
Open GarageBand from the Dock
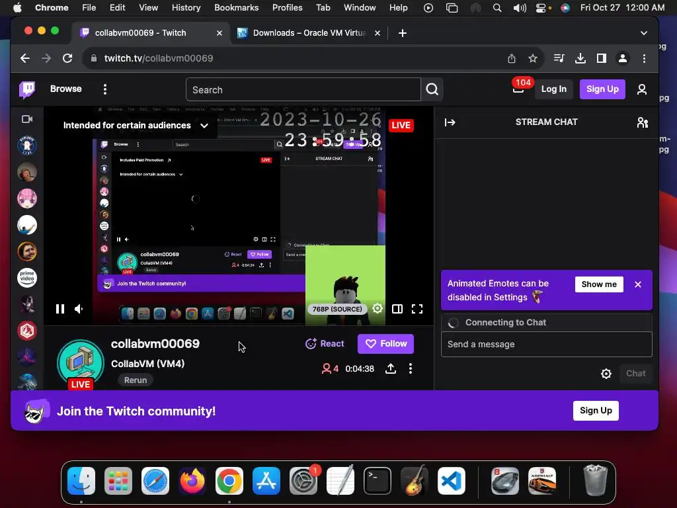pyautogui.click(x=415, y=481)
